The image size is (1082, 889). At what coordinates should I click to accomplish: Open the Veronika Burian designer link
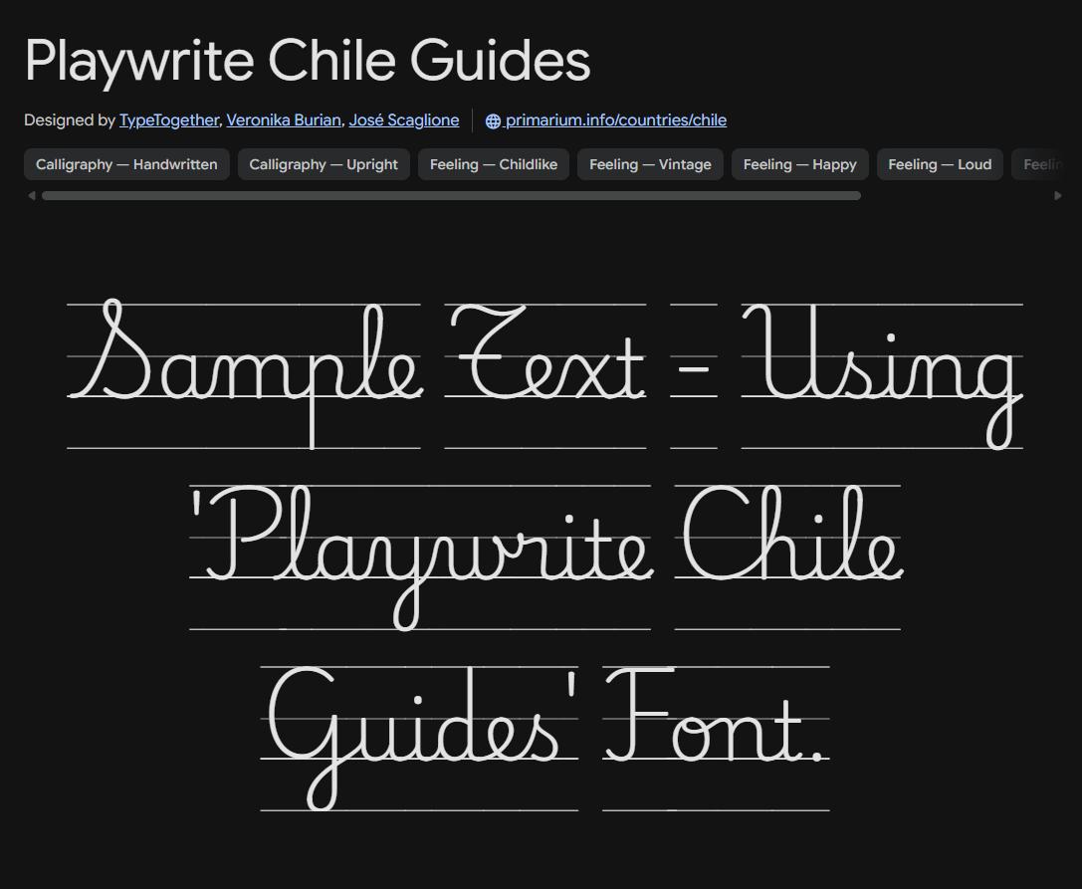point(284,120)
